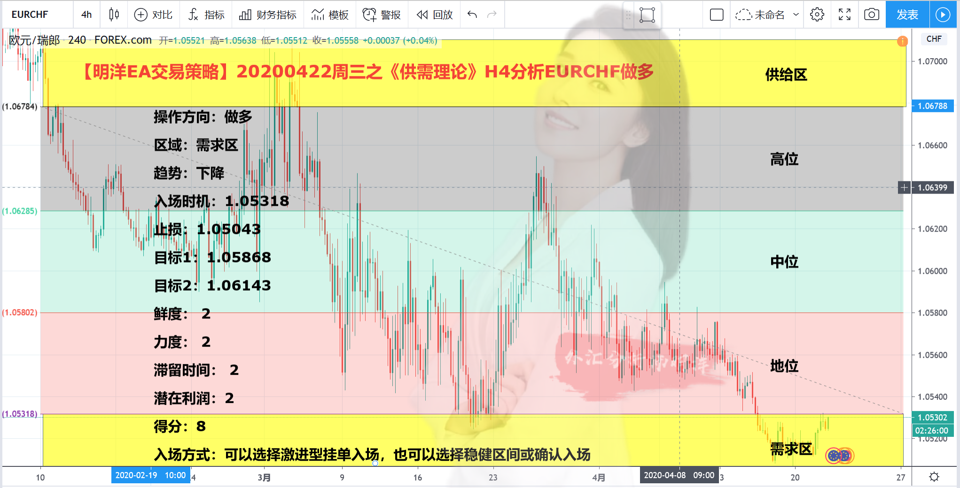Take a chart snapshot with camera icon

click(x=872, y=15)
